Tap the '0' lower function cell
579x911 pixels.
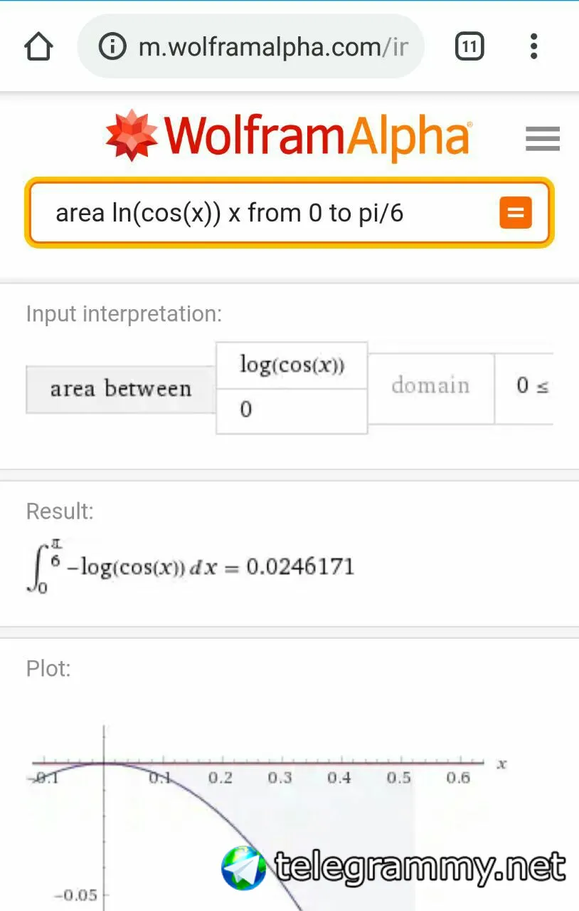(292, 410)
